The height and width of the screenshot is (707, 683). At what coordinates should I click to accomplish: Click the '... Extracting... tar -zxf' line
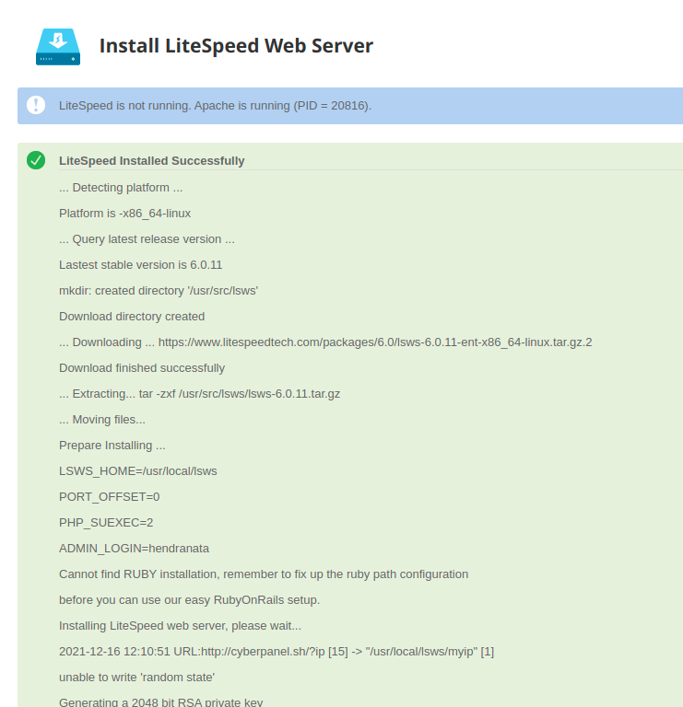point(199,394)
